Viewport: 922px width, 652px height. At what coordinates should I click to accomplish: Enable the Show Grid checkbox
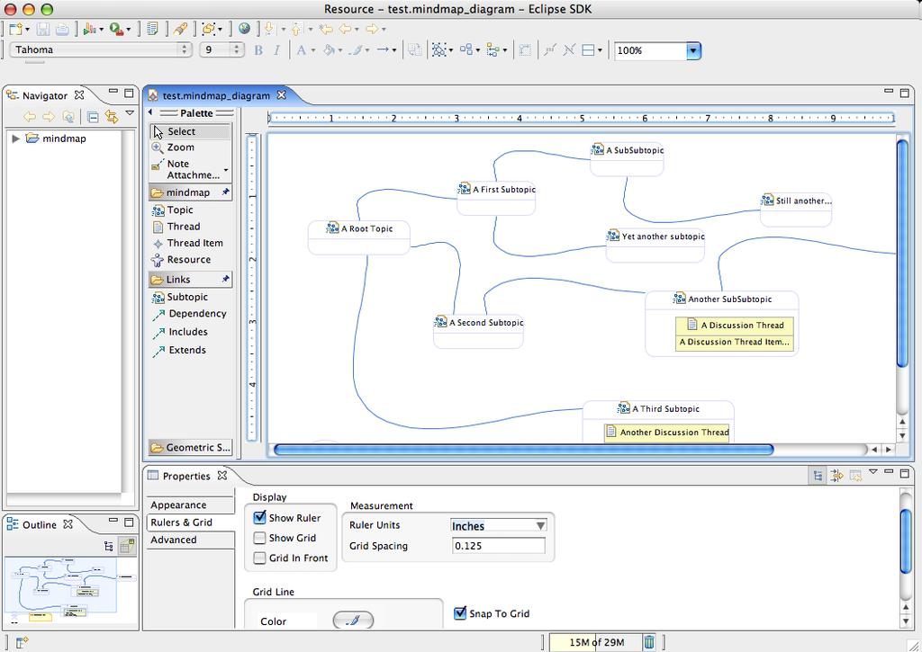click(259, 538)
